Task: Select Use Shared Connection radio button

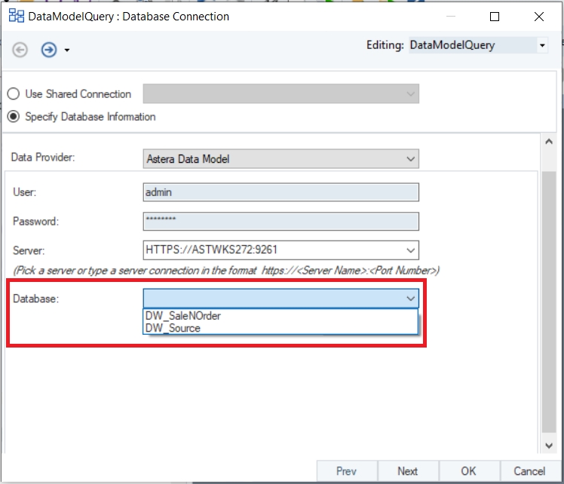Action: [14, 94]
